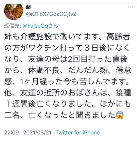Click the screaming face emoji

[119, 115]
